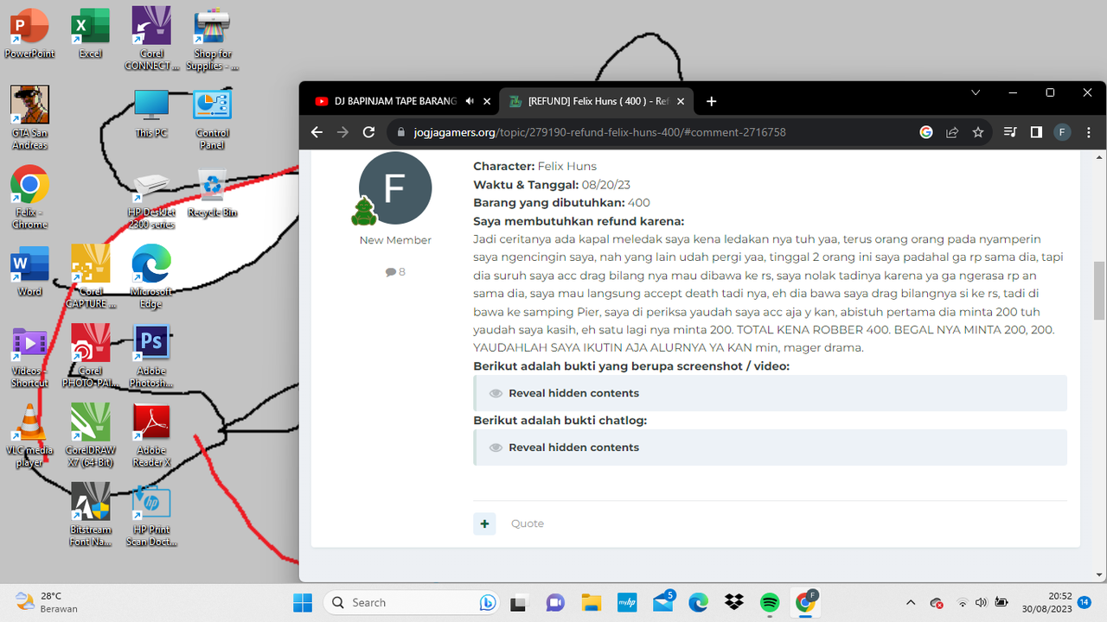The width and height of the screenshot is (1107, 622).
Task: Select Corel PHOTO-PAINT desktop icon
Action: click(x=90, y=356)
